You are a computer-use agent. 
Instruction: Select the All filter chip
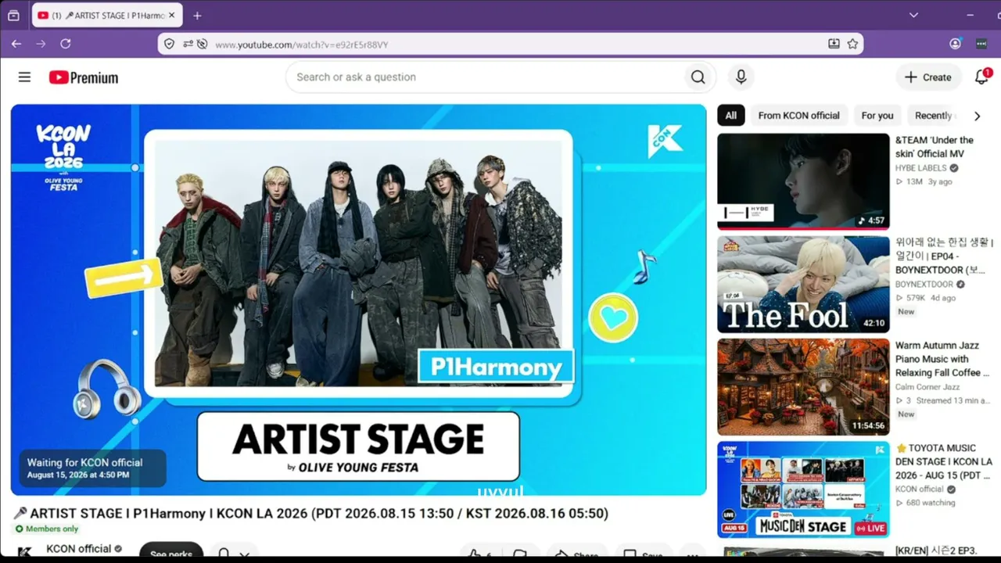[730, 116]
